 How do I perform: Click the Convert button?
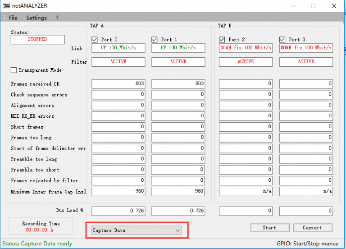pyautogui.click(x=313, y=228)
